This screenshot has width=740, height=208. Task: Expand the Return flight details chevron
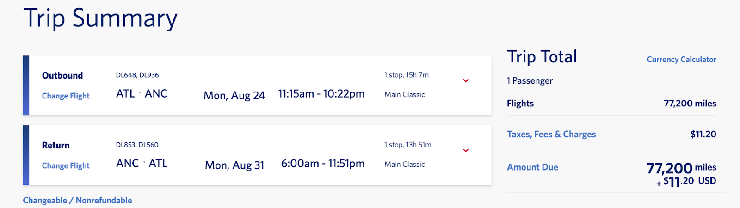(466, 151)
